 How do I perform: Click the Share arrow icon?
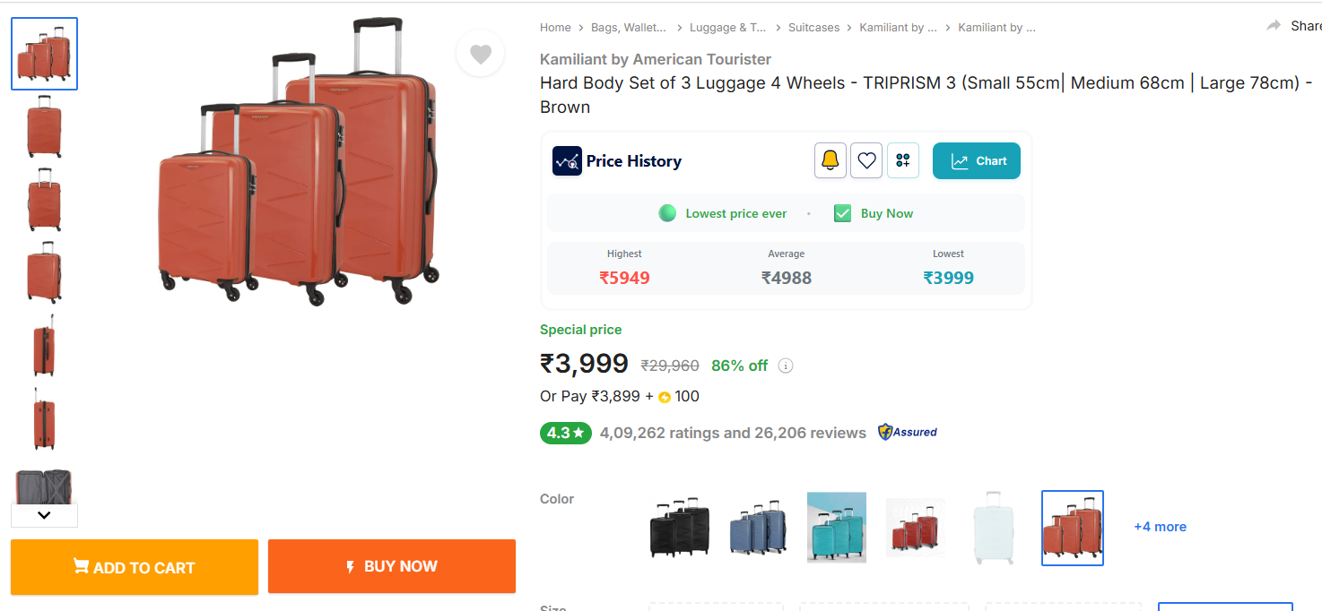(x=1274, y=26)
